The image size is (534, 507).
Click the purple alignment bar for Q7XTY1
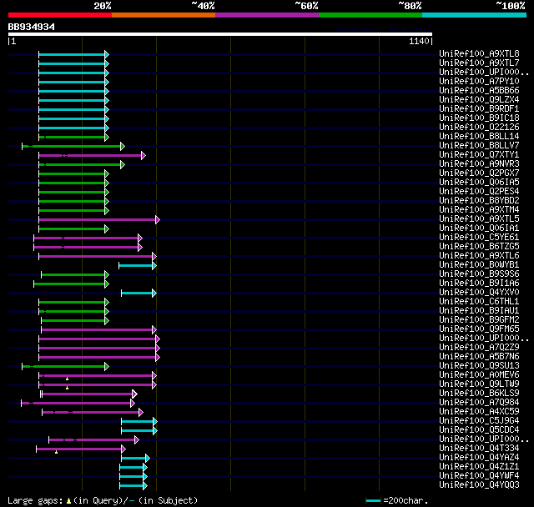[92, 155]
